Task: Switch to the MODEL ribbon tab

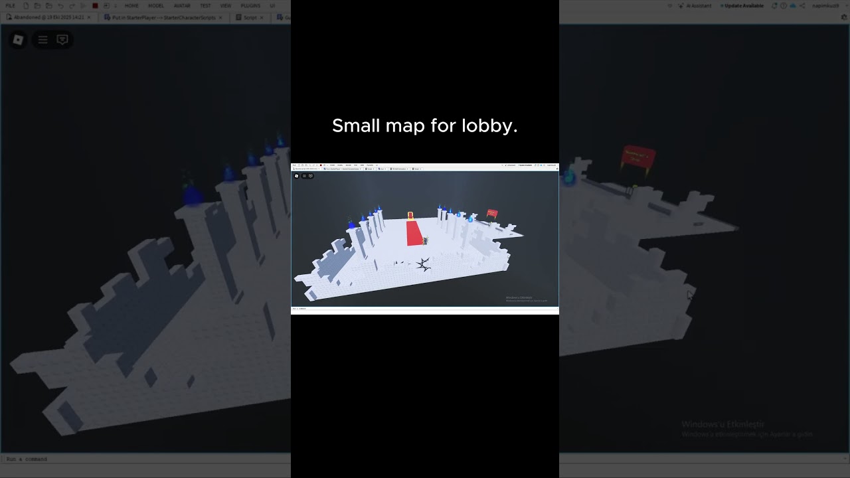Action: tap(156, 5)
